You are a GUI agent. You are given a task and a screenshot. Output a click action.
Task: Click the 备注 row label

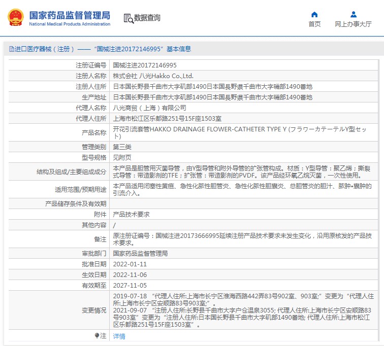[x=100, y=239]
